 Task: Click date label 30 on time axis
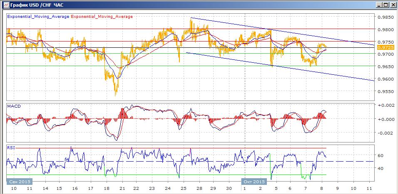(x=229, y=189)
